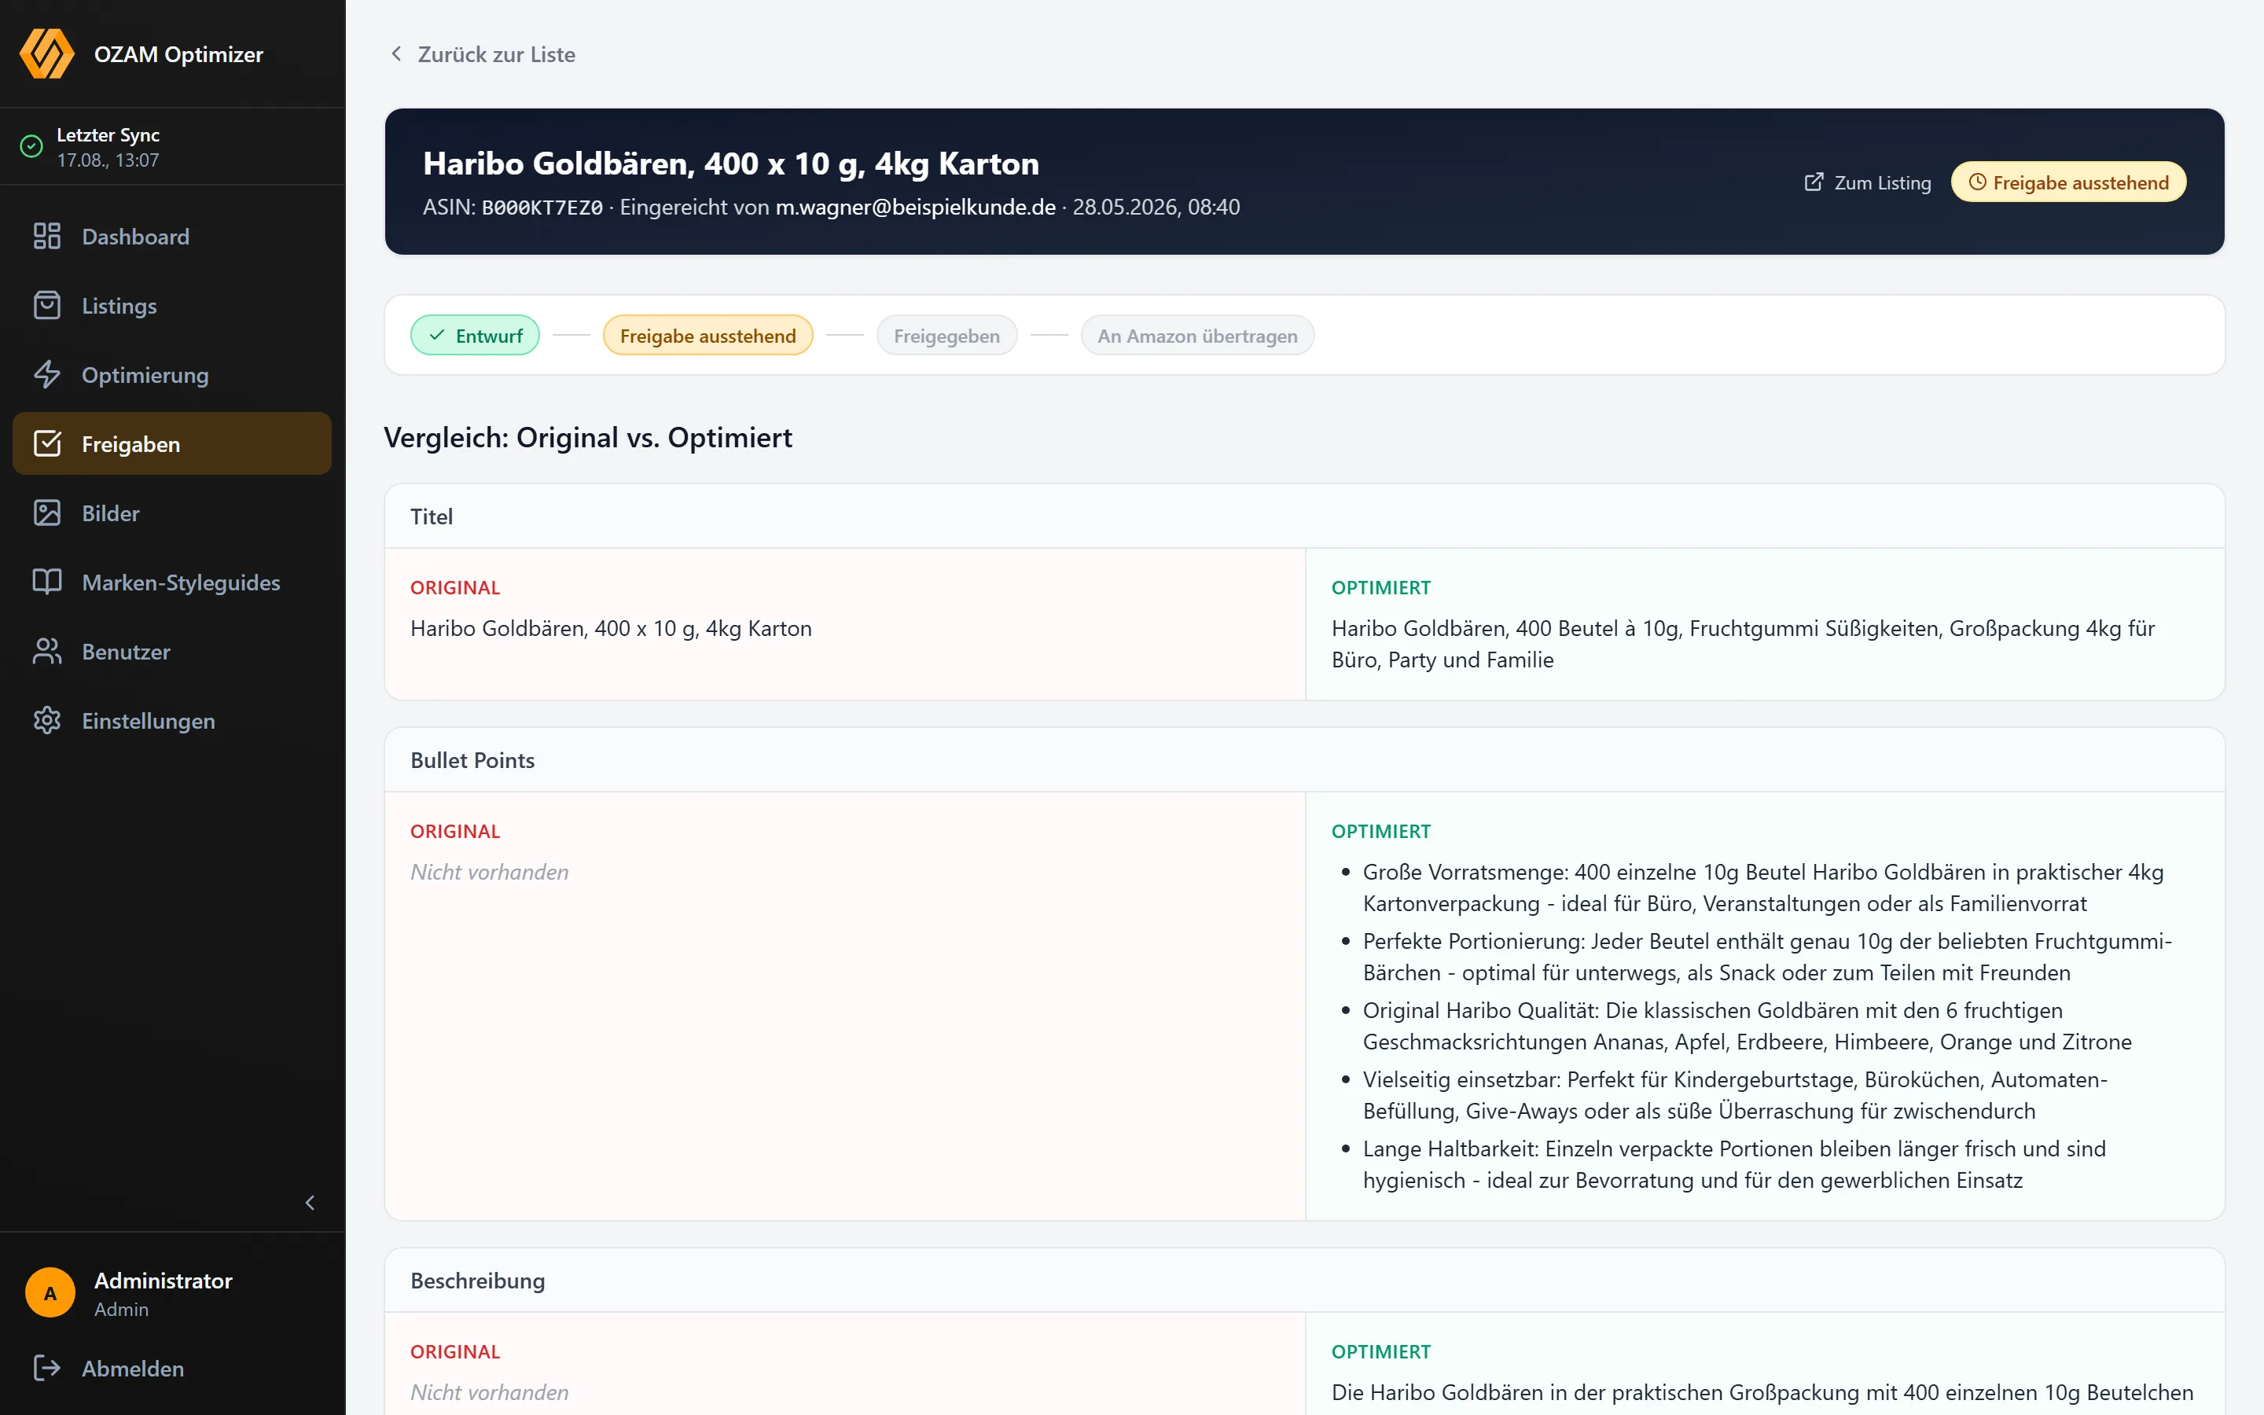Click the Freigaben checkbox-pen icon
Viewport: 2264px width, 1415px height.
point(47,443)
